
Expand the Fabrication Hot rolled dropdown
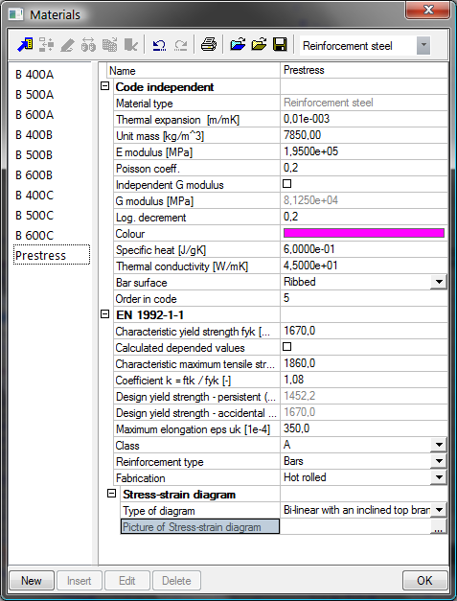tap(439, 477)
